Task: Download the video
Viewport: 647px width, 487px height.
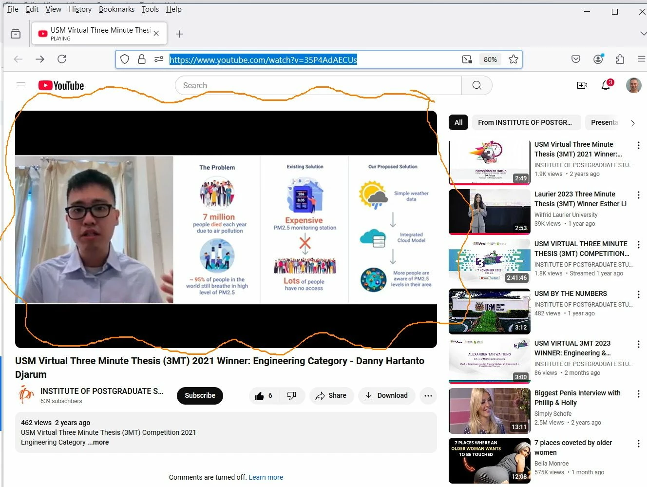Action: click(x=386, y=395)
